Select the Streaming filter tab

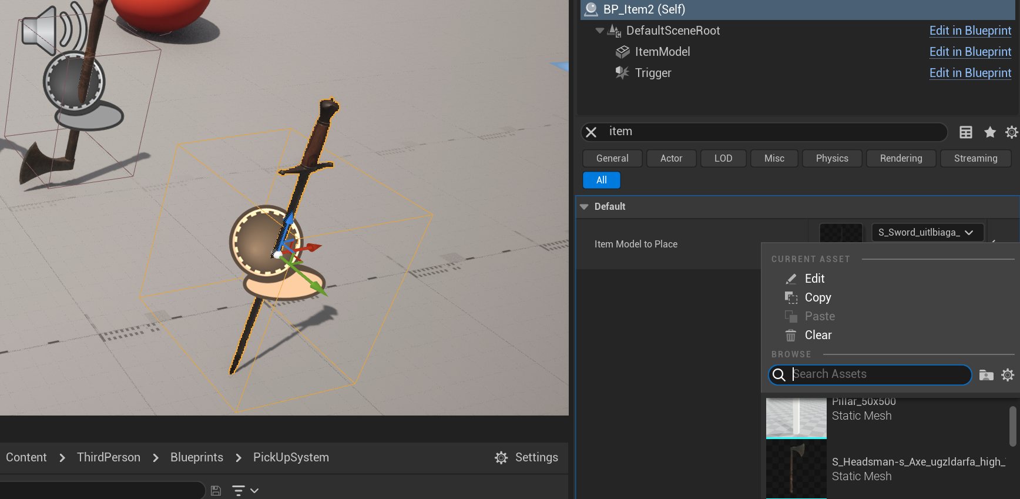click(975, 159)
